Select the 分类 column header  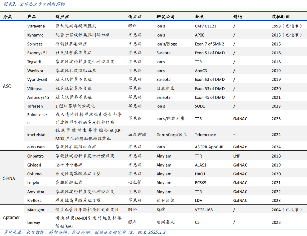click(8, 17)
